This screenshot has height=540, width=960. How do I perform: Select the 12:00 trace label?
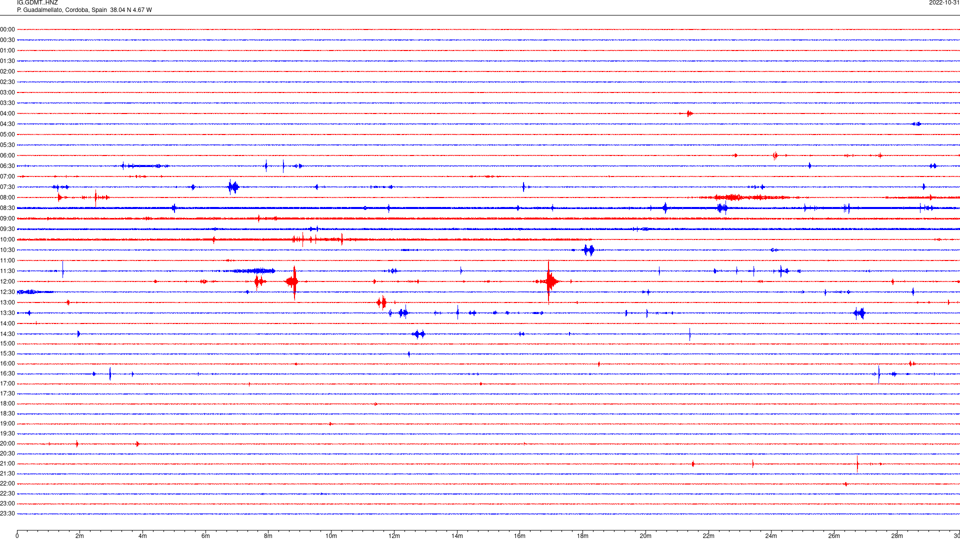click(x=7, y=281)
